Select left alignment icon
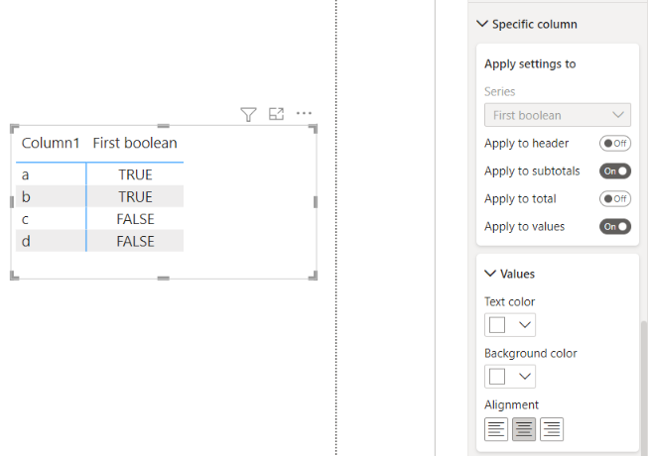The height and width of the screenshot is (456, 648). point(496,429)
